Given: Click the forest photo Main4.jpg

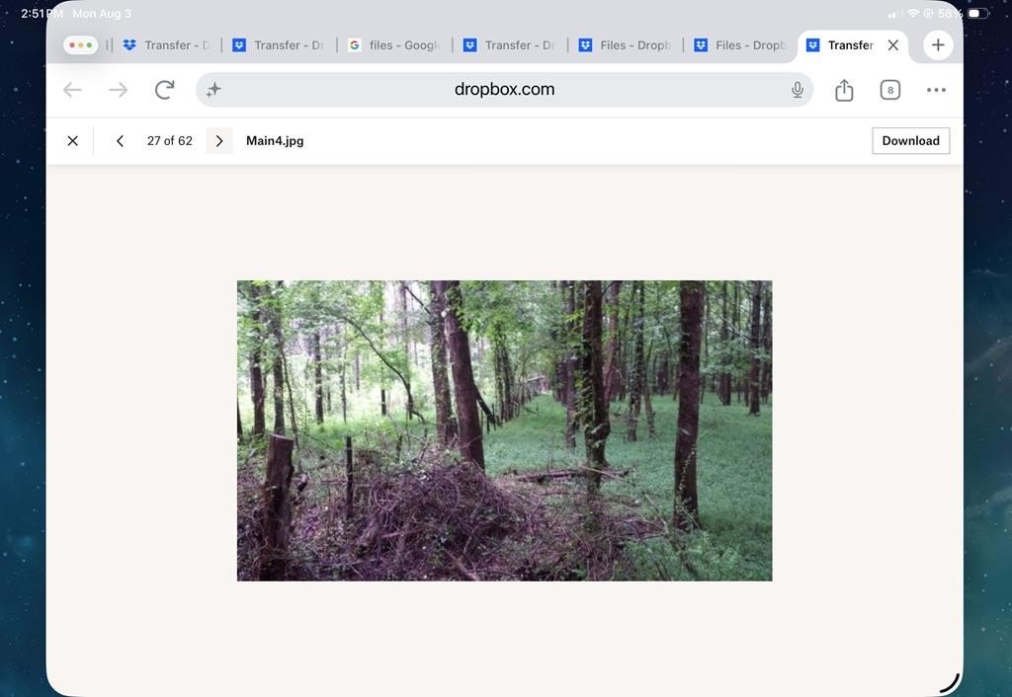Looking at the screenshot, I should (x=504, y=430).
